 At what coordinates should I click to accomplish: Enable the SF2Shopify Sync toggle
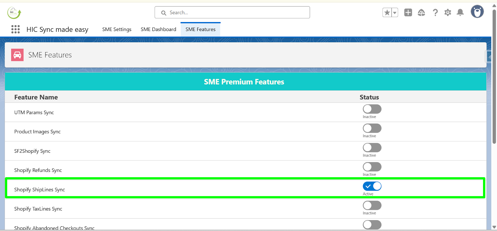(372, 147)
